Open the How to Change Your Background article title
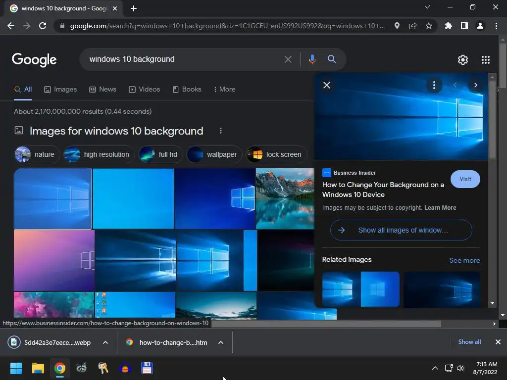The width and height of the screenshot is (507, 380). [383, 190]
